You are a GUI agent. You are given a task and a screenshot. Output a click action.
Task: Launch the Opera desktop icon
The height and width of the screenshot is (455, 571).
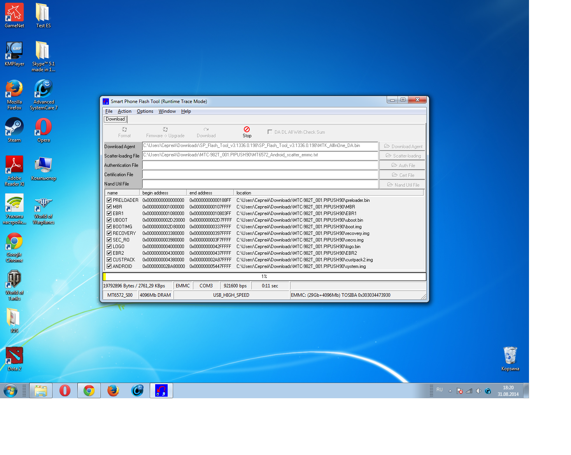(x=44, y=129)
